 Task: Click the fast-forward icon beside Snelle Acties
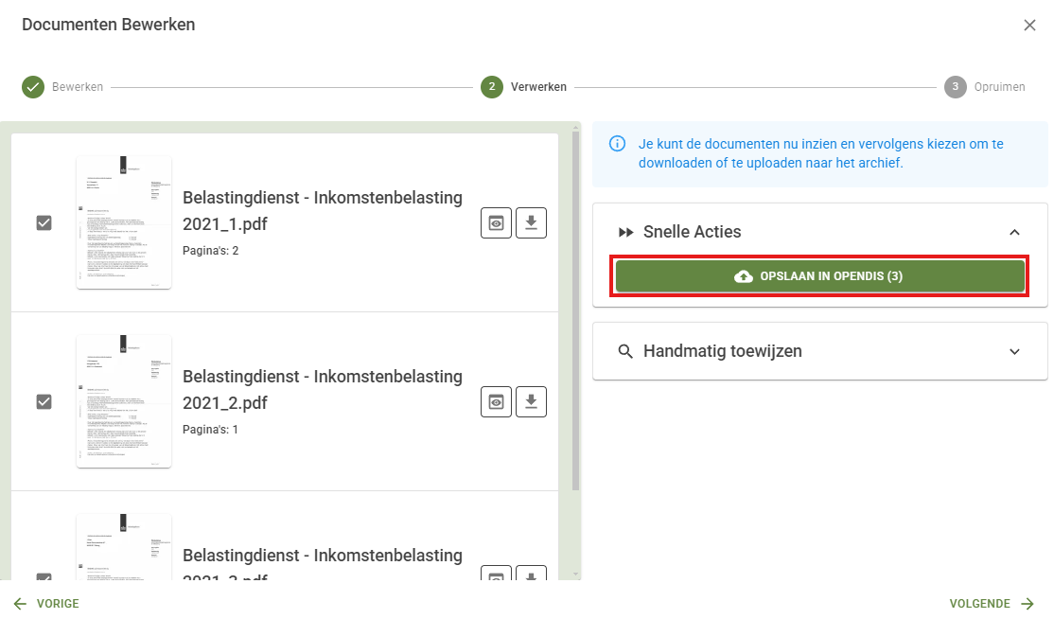point(625,232)
